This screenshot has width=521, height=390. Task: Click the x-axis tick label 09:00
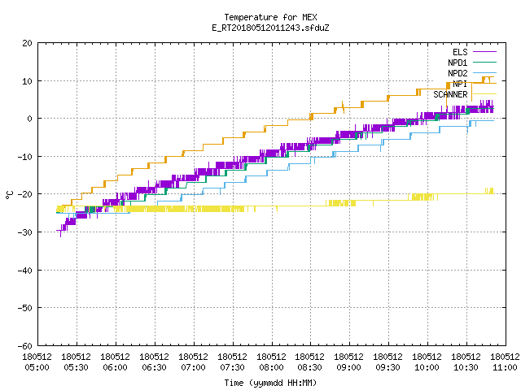pyautogui.click(x=348, y=367)
